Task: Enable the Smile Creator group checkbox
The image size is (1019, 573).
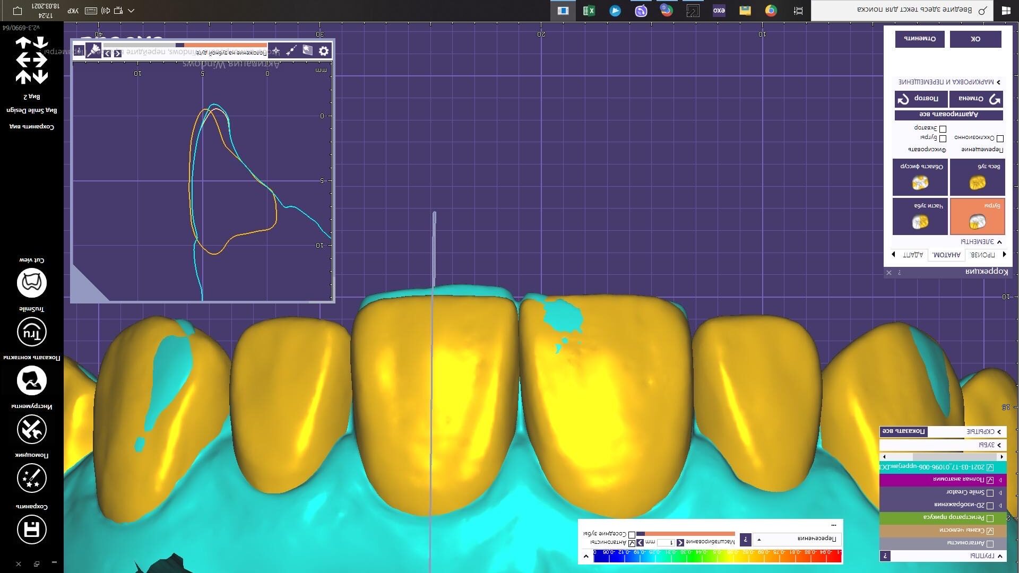Action: 990,493
